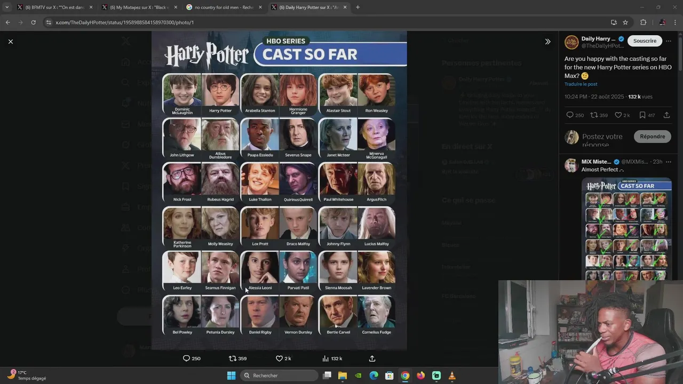Image resolution: width=683 pixels, height=384 pixels.
Task: Click the share icon below the photo
Action: tap(372, 358)
